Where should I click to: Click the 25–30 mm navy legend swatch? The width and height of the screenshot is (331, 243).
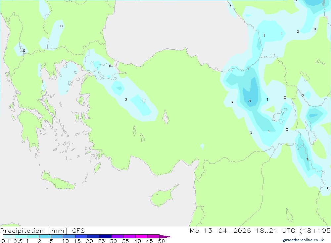pyautogui.click(x=105, y=236)
